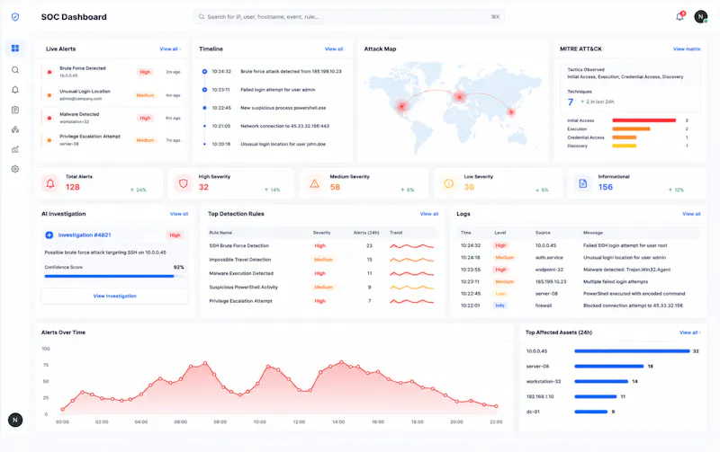Open the Search icon in the sidebar

15,70
